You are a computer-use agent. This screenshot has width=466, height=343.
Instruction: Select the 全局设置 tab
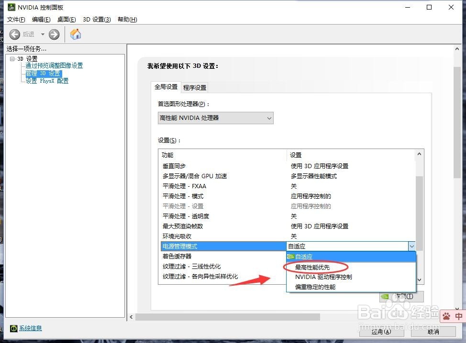(x=166, y=87)
